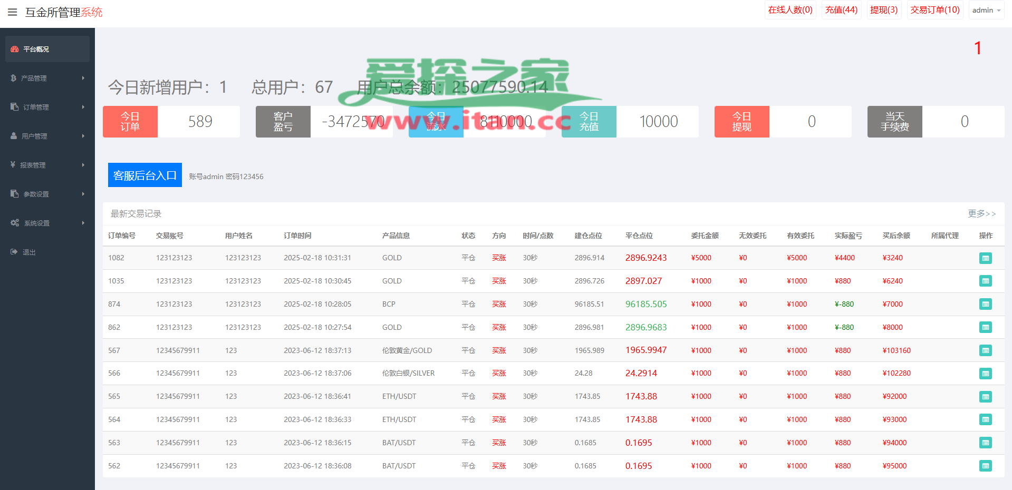1012x490 pixels.
Task: Open the admin user dropdown
Action: tap(986, 10)
